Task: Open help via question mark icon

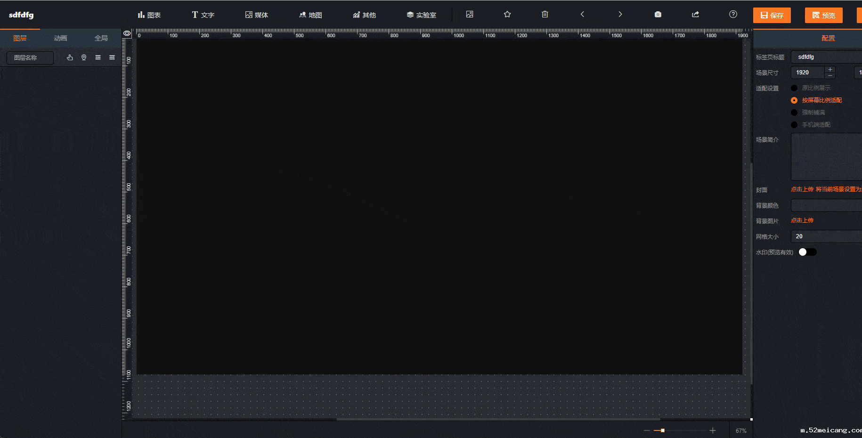Action: 733,15
